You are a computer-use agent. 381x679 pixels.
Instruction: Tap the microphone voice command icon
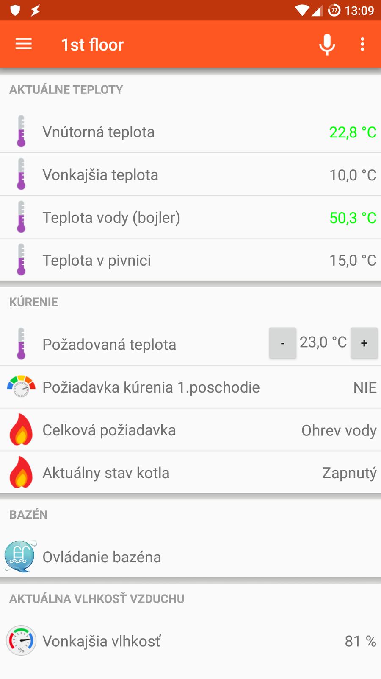pyautogui.click(x=327, y=44)
